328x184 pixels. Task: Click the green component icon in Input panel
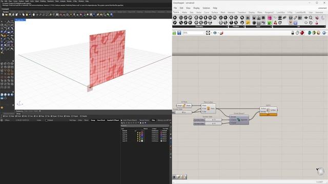click(270, 22)
